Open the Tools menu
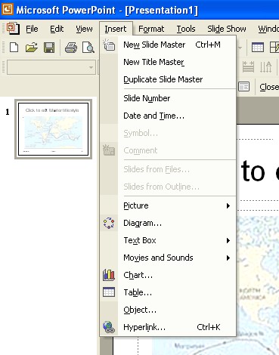Viewport: 279px width, 355px height. (x=186, y=29)
